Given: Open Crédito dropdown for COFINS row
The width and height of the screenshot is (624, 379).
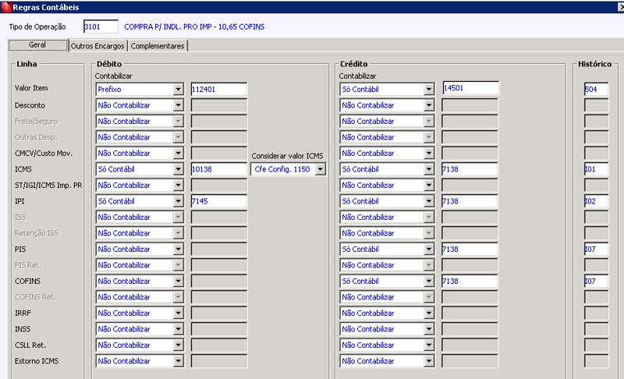Looking at the screenshot, I should [428, 282].
